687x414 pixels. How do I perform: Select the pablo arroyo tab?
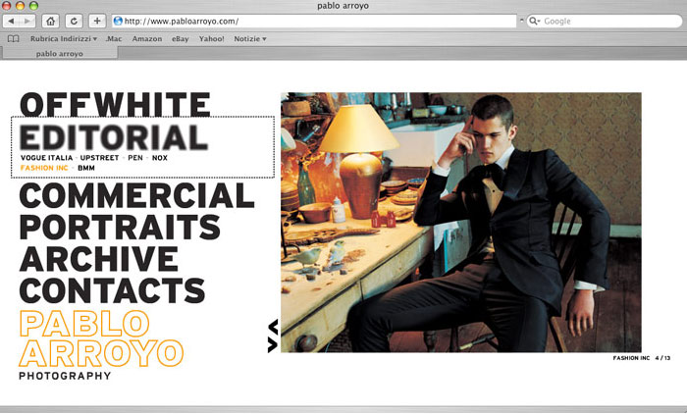coord(60,53)
